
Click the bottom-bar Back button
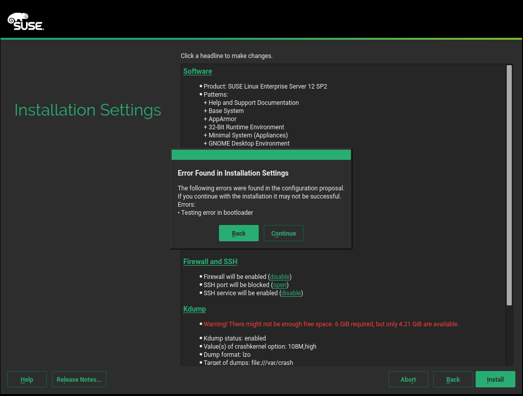(x=453, y=379)
